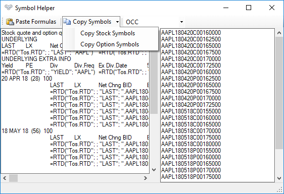Select symbol AAPL180518P00160000
Screen dimensions: 284x194
pyautogui.click(x=191, y=157)
